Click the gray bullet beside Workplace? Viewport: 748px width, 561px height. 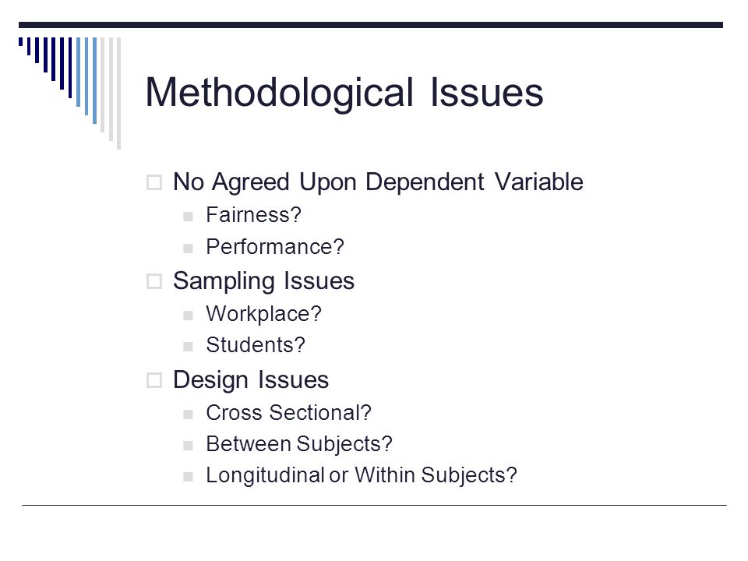point(188,316)
